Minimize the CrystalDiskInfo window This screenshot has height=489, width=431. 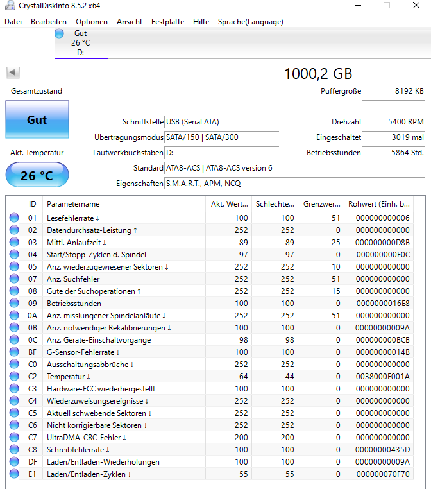358,5
